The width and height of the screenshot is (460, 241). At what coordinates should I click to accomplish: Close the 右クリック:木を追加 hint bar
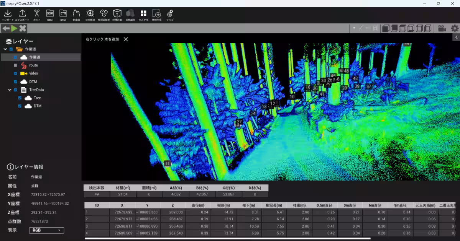(126, 39)
